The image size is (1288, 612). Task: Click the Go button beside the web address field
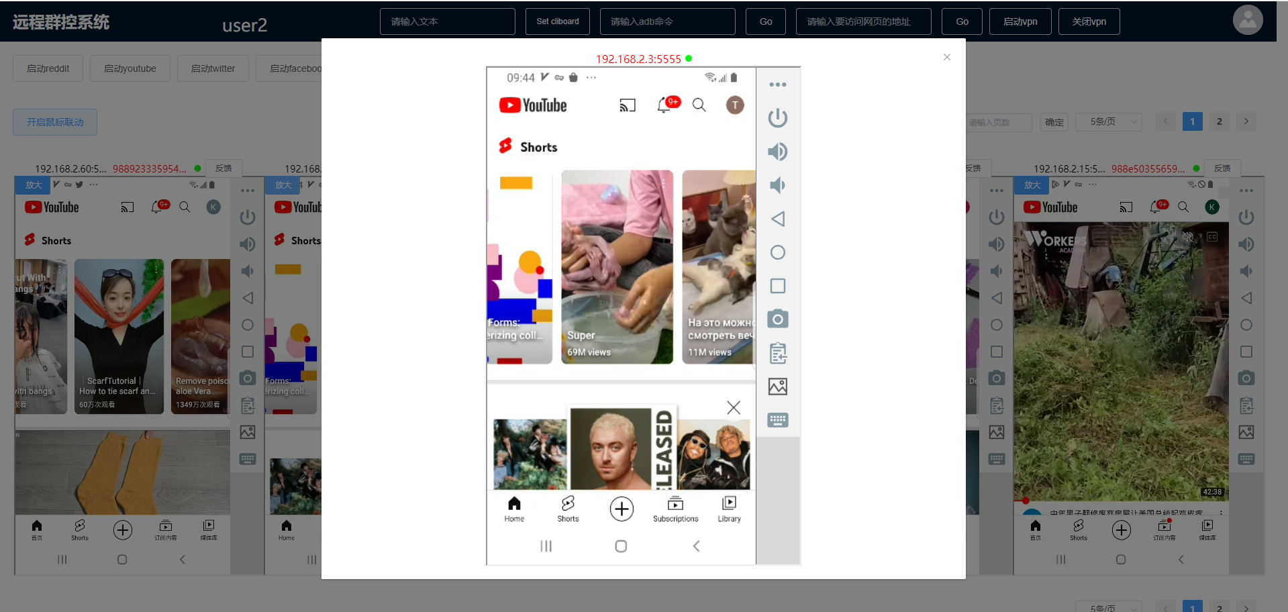coord(962,21)
